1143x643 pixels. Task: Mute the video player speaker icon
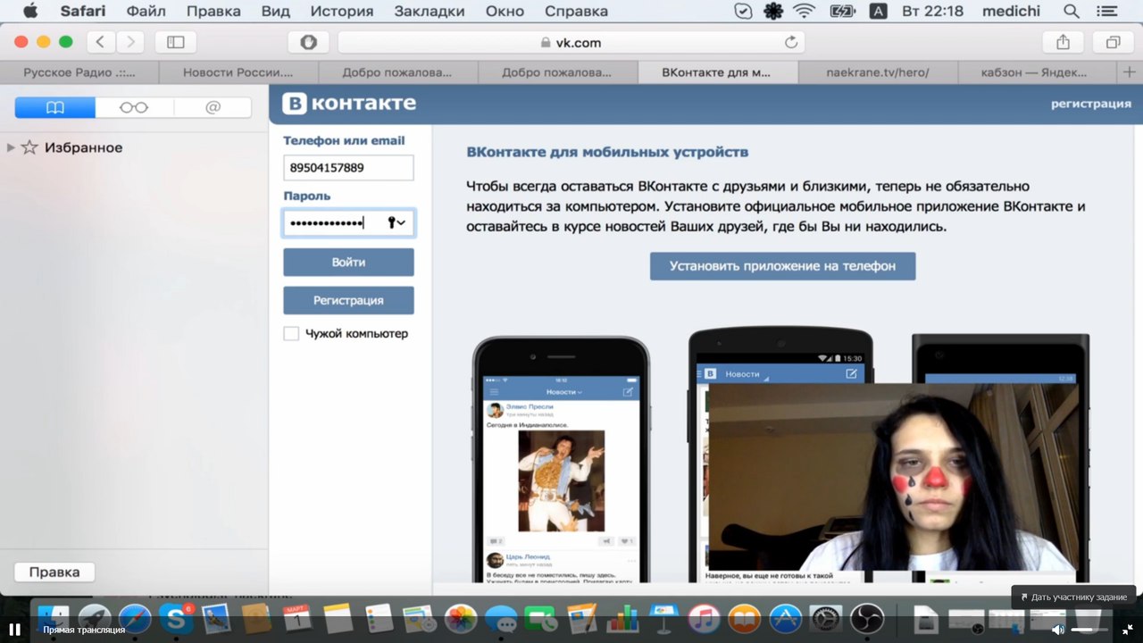[x=1058, y=630]
